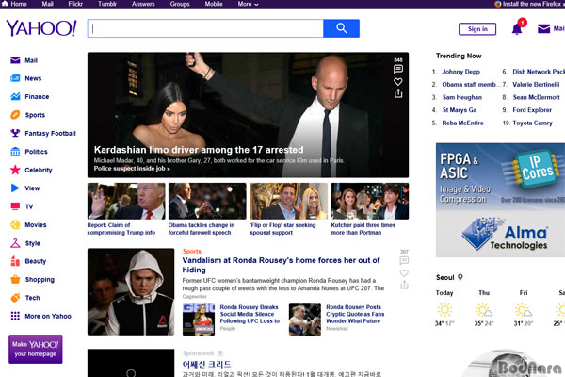Click the Seoul location pin icon
Viewport: 565px width, 377px height.
click(460, 277)
